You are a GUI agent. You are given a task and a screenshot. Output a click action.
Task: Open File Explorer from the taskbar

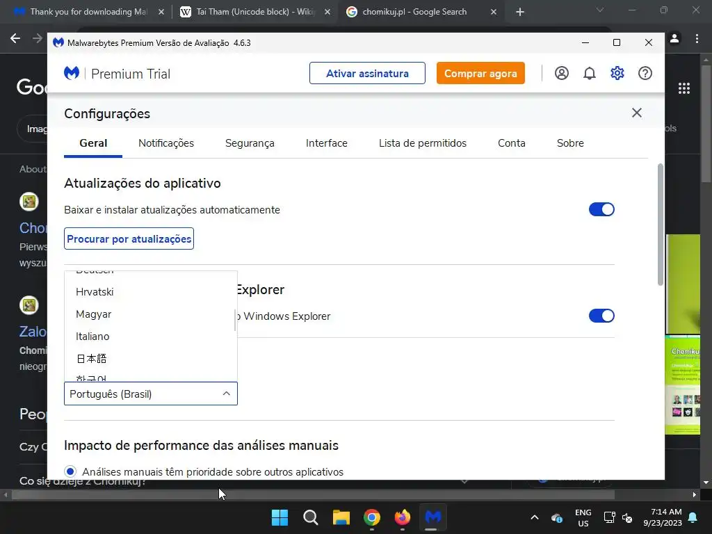coord(341,517)
